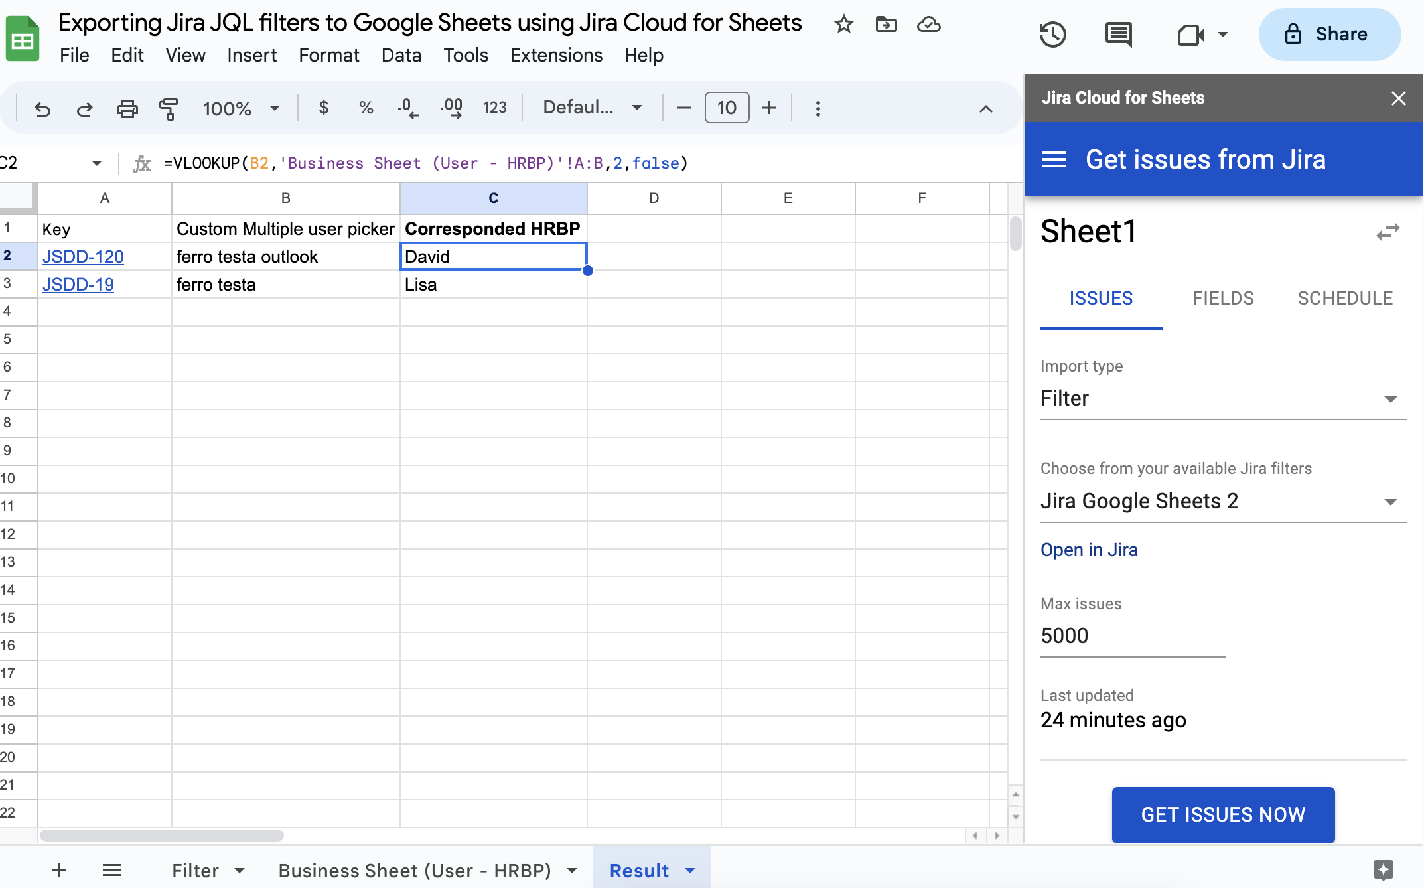
Task: Click the Move to folder icon
Action: (x=887, y=25)
